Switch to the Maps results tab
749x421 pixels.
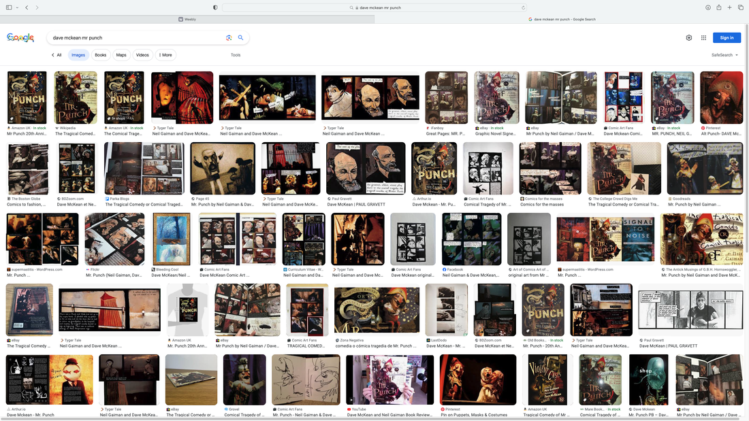pos(121,55)
